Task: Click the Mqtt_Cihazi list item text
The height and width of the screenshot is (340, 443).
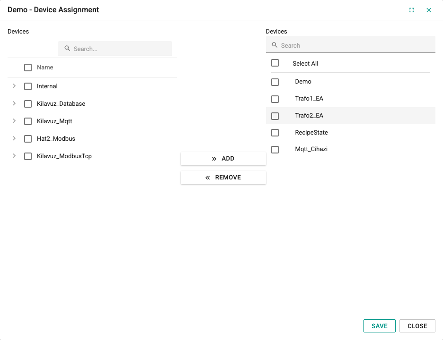Action: click(311, 149)
